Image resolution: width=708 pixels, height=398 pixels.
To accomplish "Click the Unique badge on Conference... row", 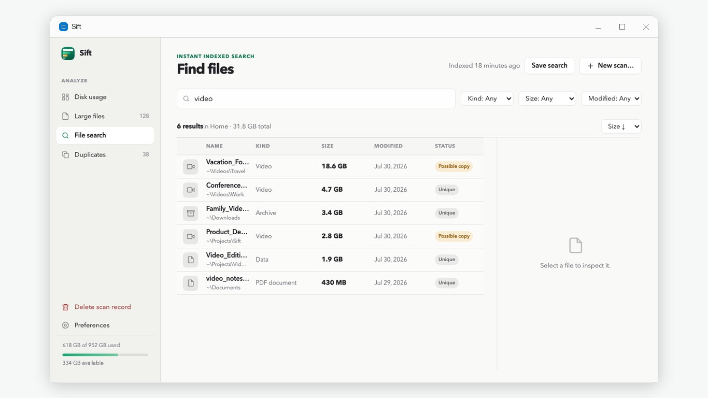I will click(x=447, y=190).
